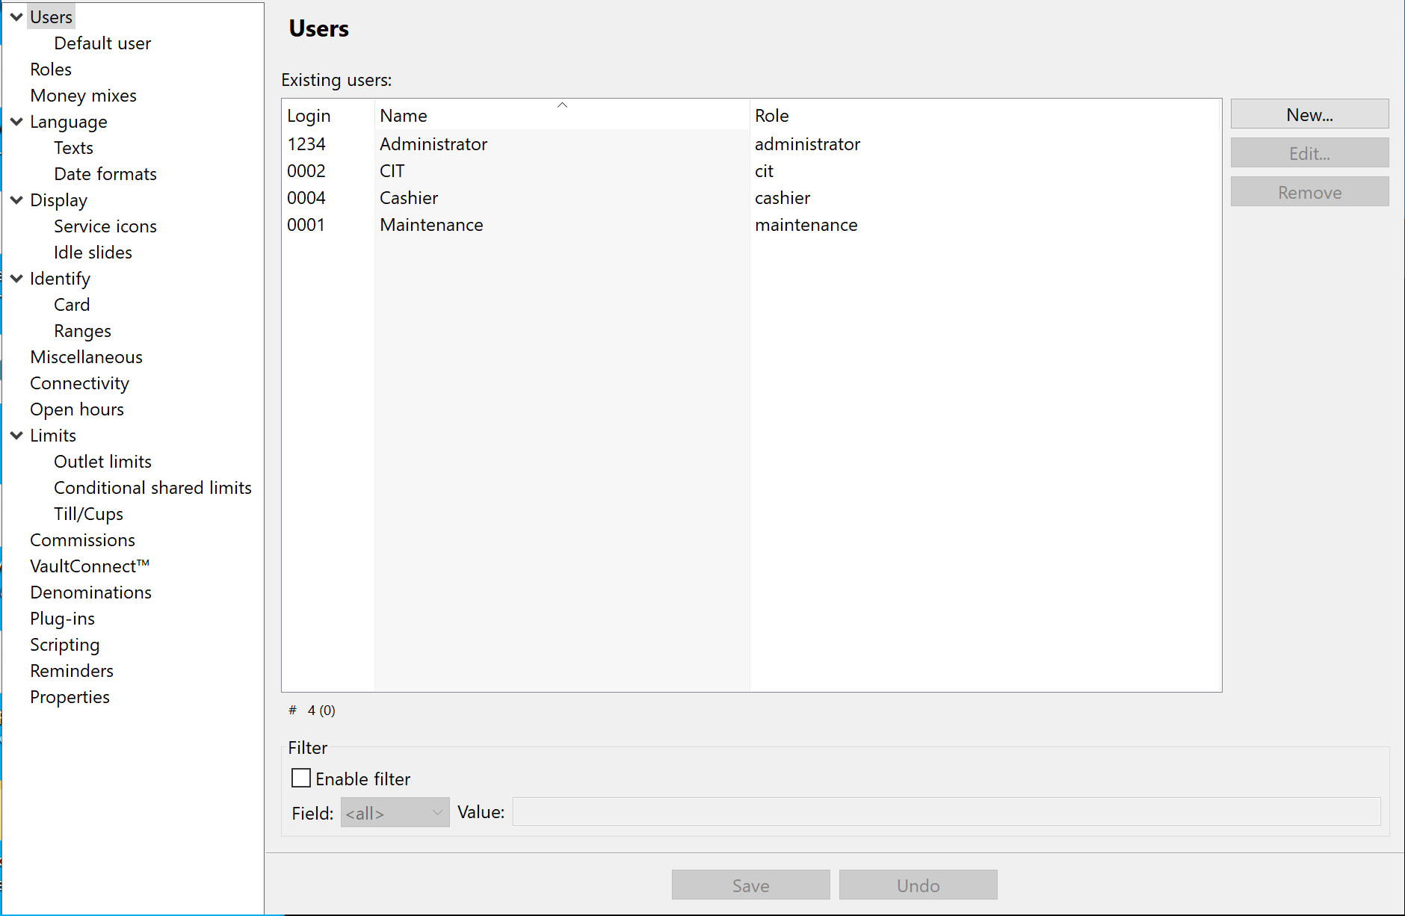This screenshot has width=1405, height=916.
Task: Click inside the filter Value field
Action: click(x=945, y=811)
